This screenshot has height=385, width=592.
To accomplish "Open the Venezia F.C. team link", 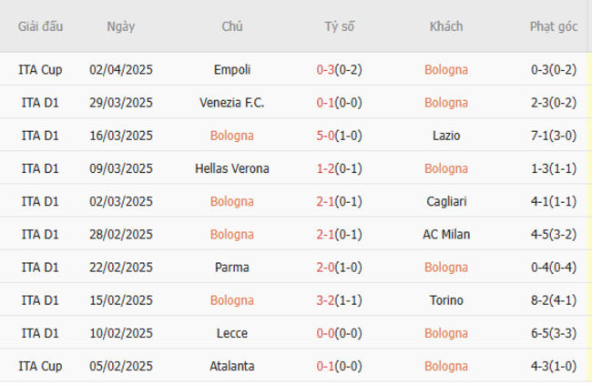I will pyautogui.click(x=231, y=102).
